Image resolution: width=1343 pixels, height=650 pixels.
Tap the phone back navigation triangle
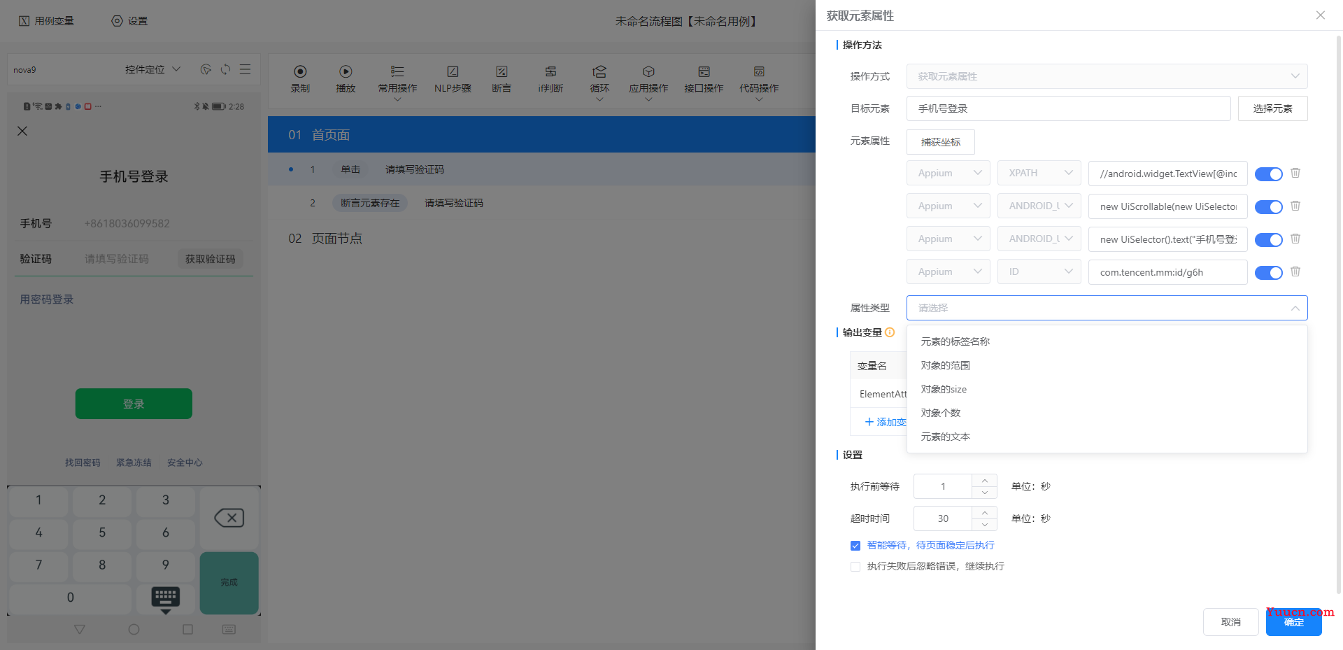point(80,629)
